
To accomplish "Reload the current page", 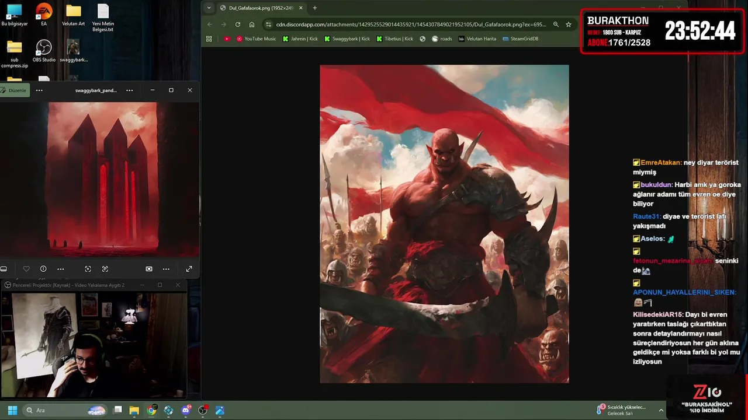I will (238, 24).
